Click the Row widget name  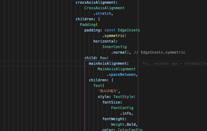click(103, 58)
